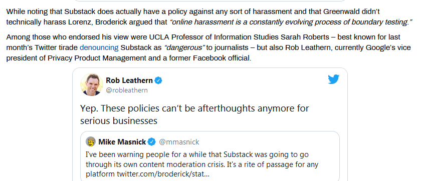Open the twitter.com/broderick/stat... link

pyautogui.click(x=163, y=174)
